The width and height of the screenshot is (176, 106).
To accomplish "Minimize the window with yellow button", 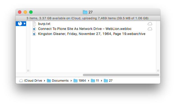I will [x=25, y=12].
